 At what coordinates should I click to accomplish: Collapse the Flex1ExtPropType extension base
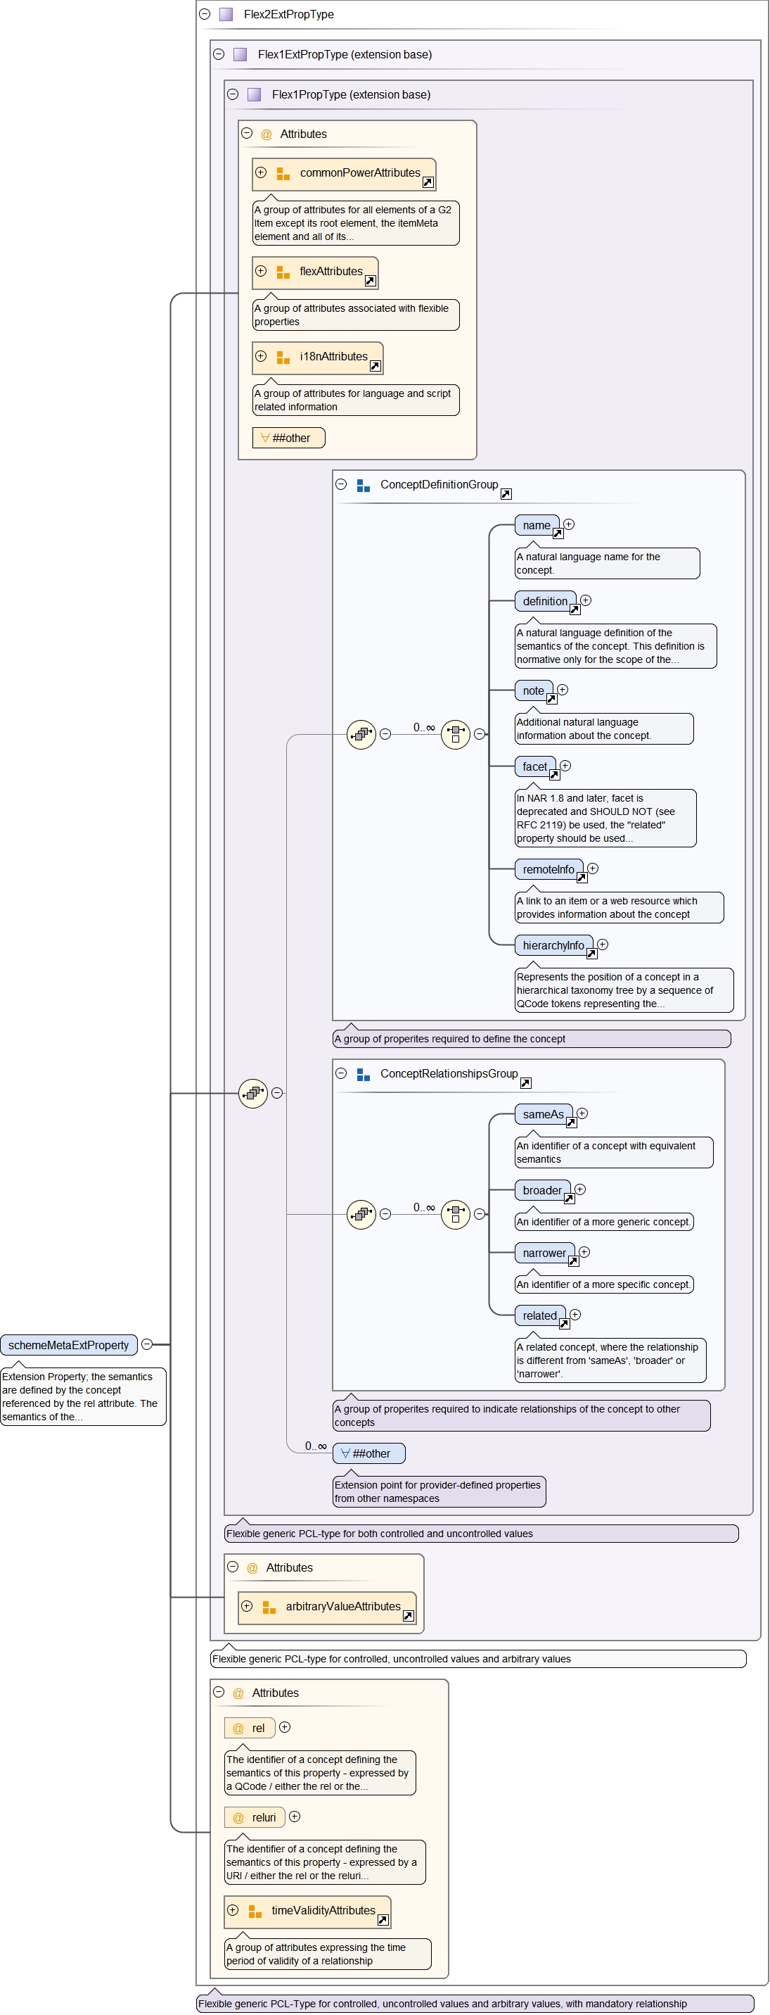[x=219, y=54]
